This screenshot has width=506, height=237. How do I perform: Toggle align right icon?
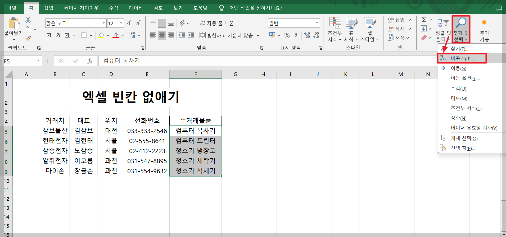[171, 35]
